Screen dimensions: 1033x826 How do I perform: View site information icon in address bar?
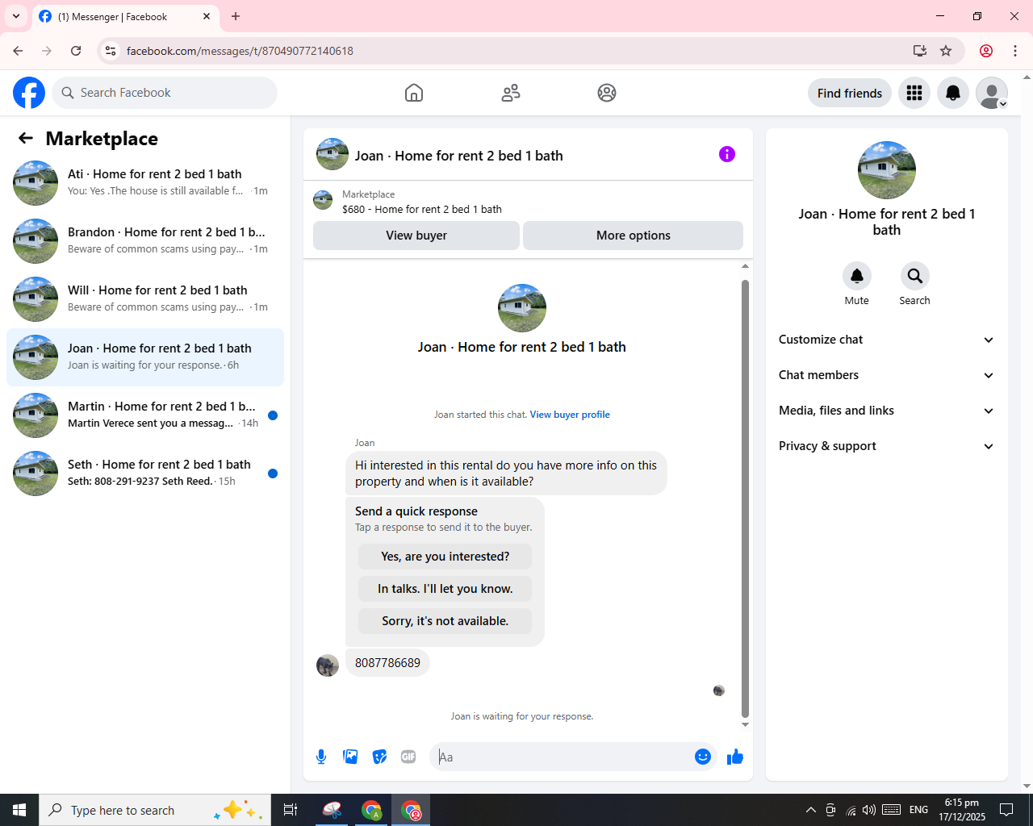click(111, 51)
